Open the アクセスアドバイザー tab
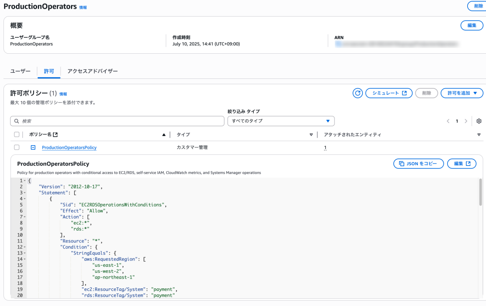This screenshot has height=306, width=486. point(93,71)
